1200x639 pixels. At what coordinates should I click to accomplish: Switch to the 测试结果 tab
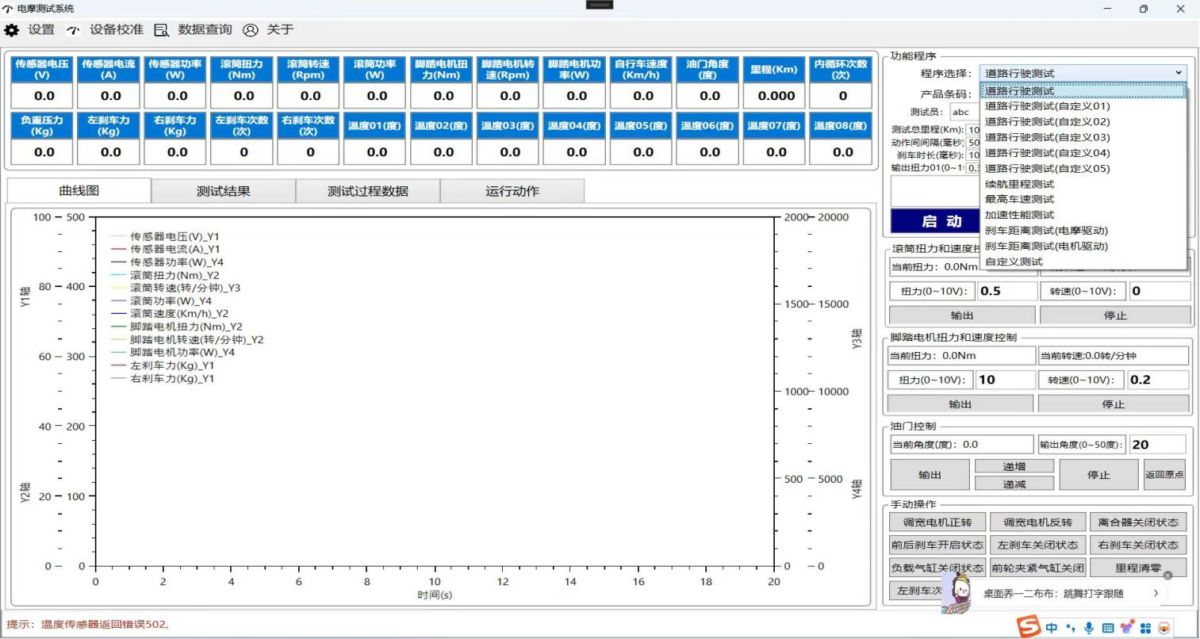click(223, 191)
